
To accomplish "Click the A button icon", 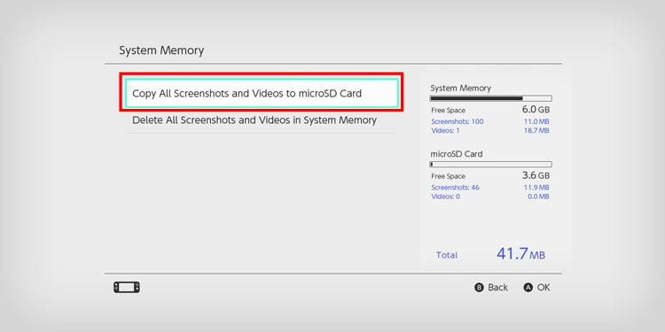I will 528,288.
